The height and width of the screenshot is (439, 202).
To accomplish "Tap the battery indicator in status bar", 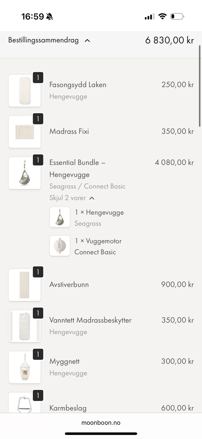I will tap(177, 16).
